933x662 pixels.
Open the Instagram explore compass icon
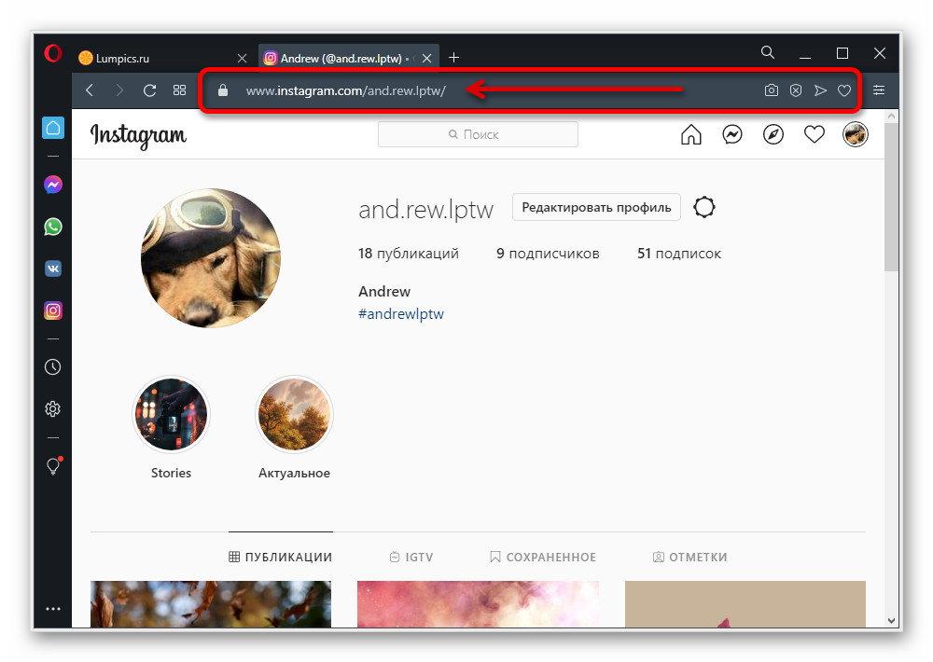click(x=773, y=135)
